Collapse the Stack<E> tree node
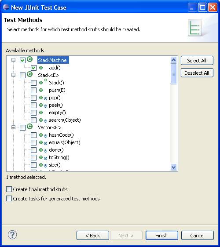 point(13,75)
